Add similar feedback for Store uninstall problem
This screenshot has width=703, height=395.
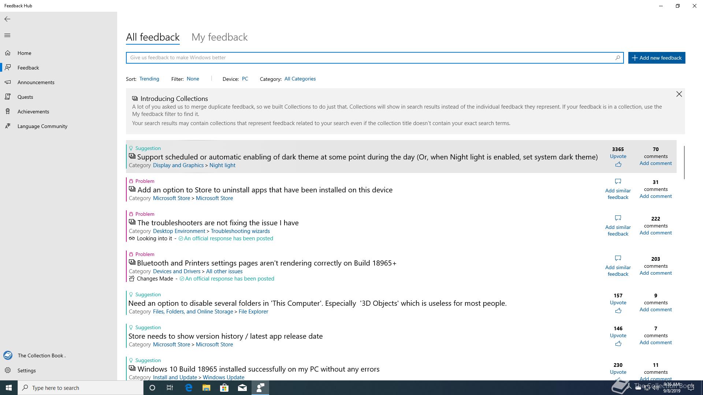pyautogui.click(x=618, y=189)
